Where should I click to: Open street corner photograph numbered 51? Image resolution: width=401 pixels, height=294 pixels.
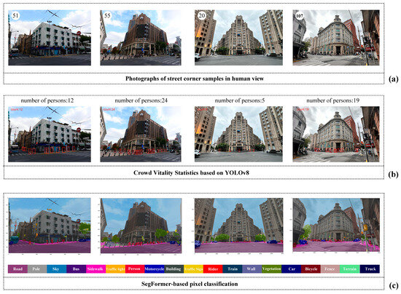50,38
